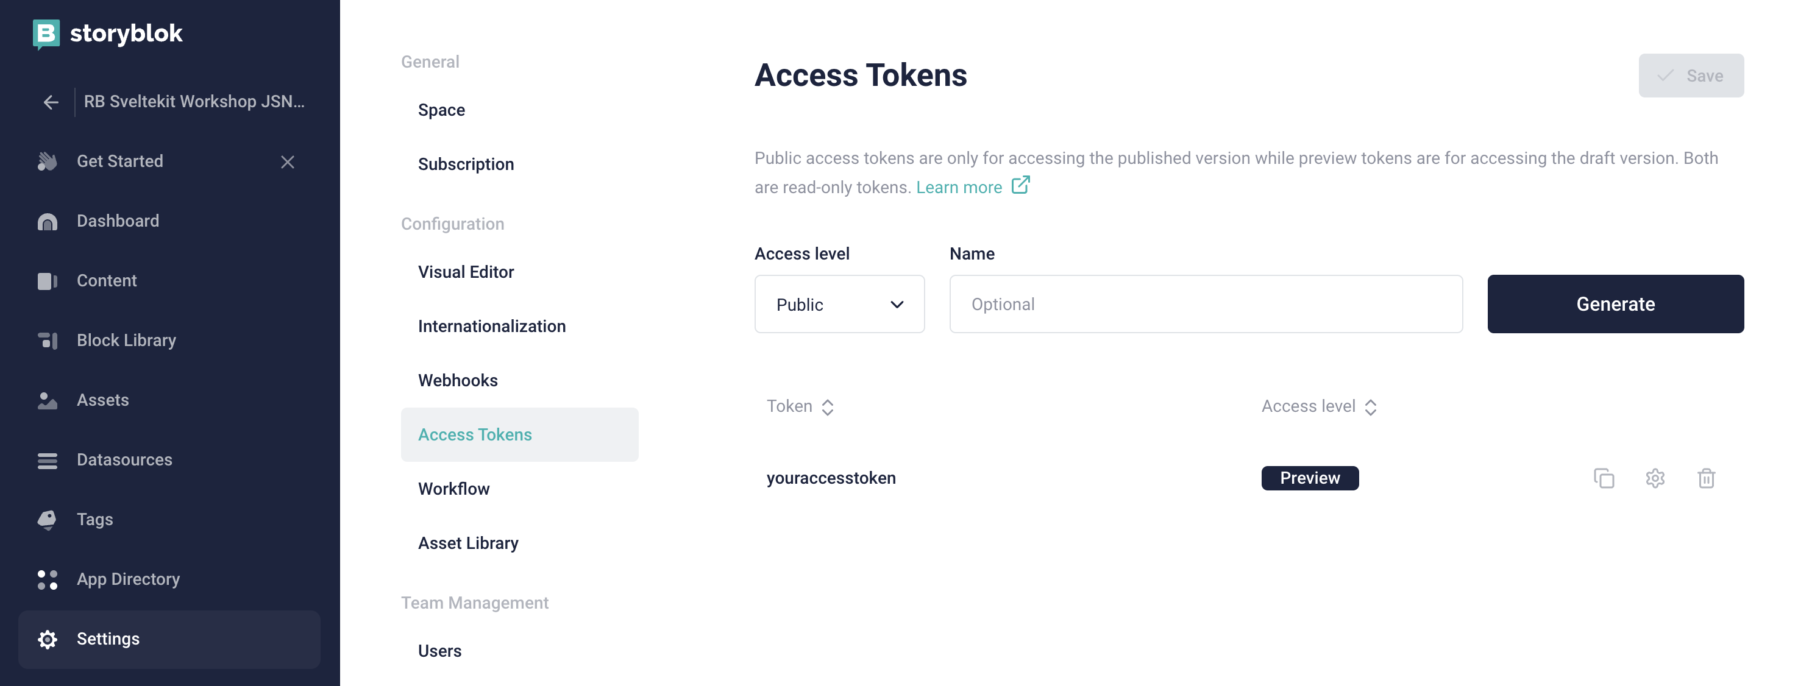
Task: Delete youraccesstoken with the trash icon
Action: [x=1706, y=478]
